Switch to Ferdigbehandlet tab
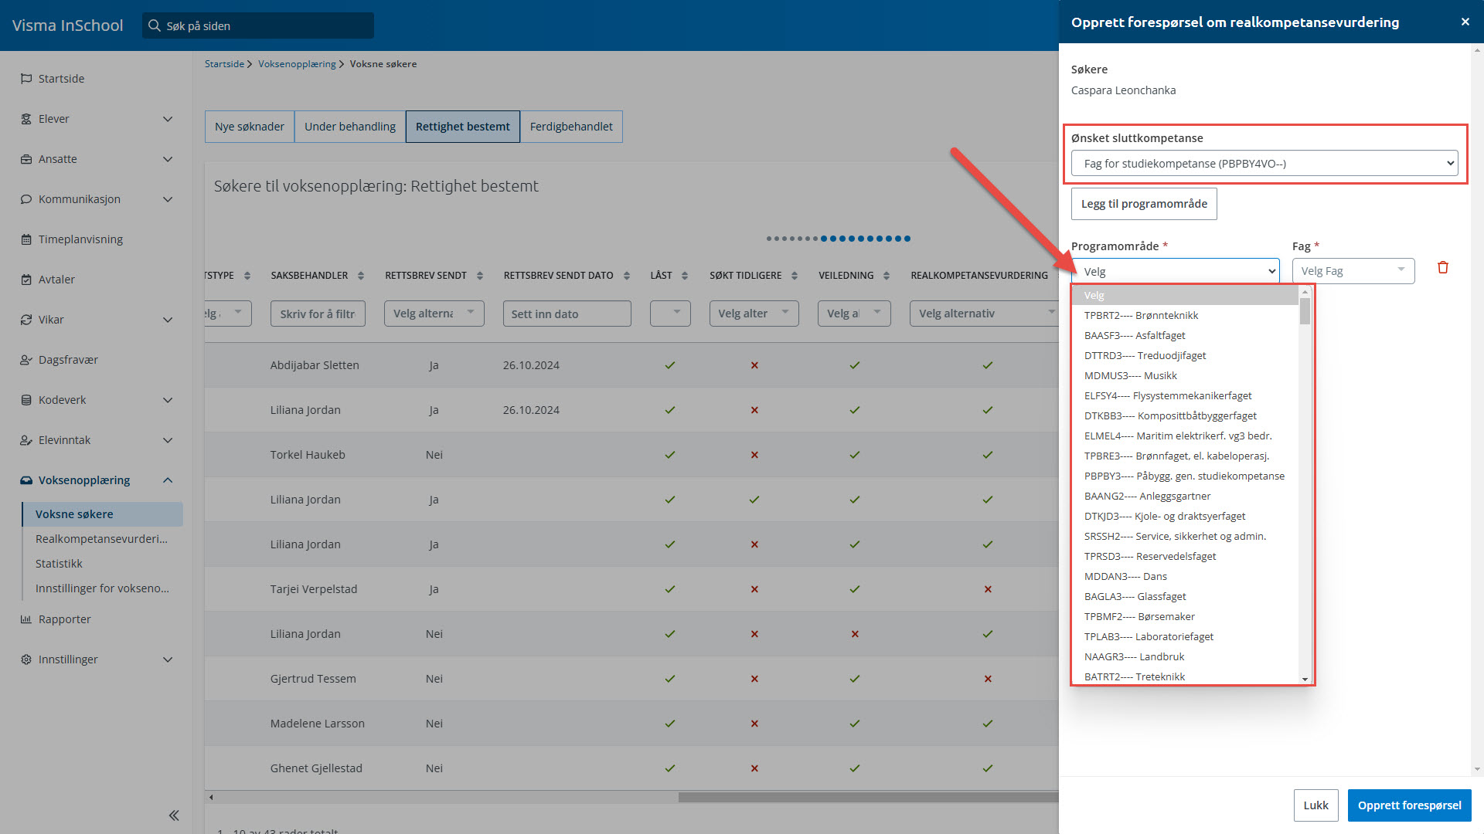The width and height of the screenshot is (1484, 834). point(571,127)
